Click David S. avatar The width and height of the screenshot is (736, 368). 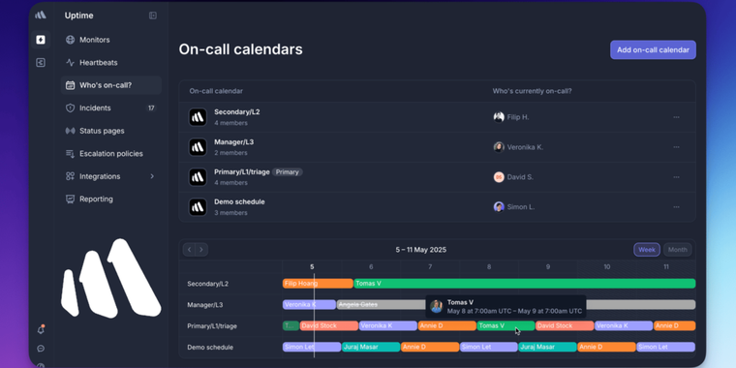(x=499, y=177)
